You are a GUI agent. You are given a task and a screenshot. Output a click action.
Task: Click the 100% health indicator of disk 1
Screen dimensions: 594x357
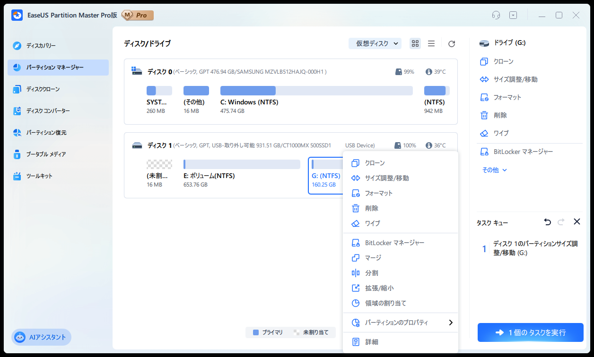[x=406, y=145]
